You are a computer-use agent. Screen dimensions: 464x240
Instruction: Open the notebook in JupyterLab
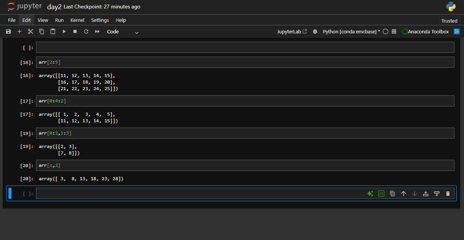pos(292,32)
